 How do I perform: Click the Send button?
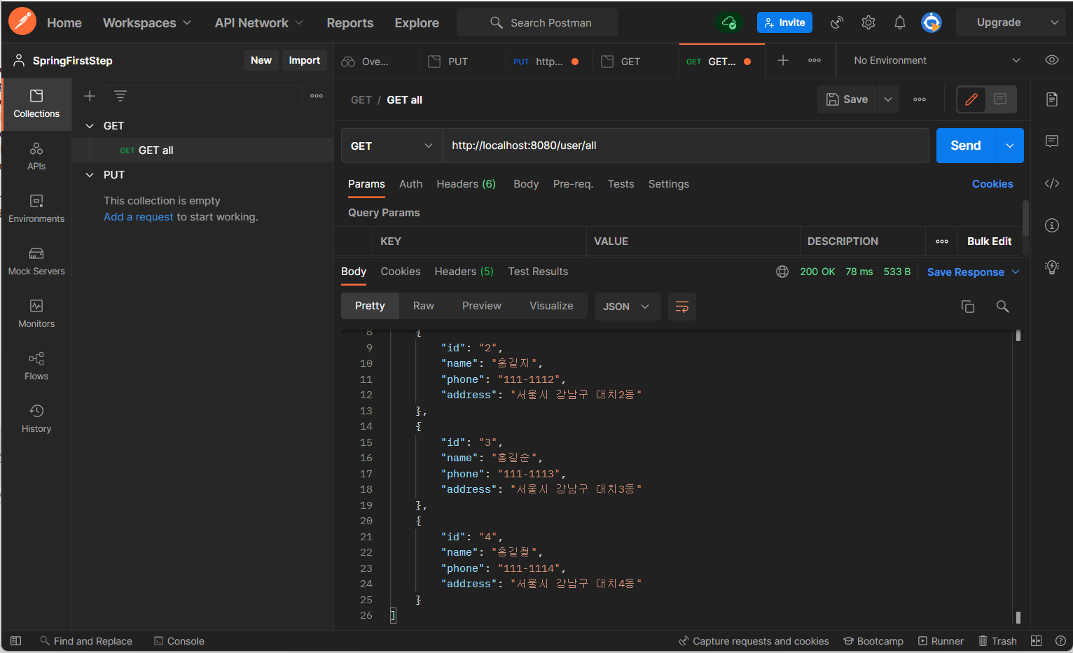click(x=966, y=146)
